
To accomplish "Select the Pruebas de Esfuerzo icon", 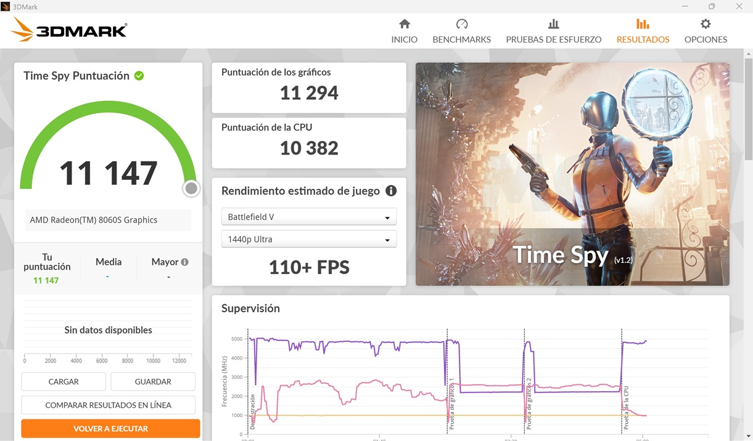I will [x=553, y=24].
